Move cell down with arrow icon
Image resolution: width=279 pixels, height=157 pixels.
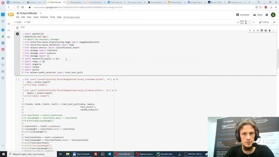(x=254, y=31)
